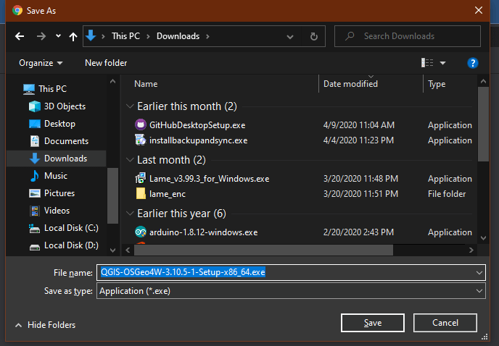The image size is (499, 346).
Task: Click the Cancel button
Action: coord(445,323)
